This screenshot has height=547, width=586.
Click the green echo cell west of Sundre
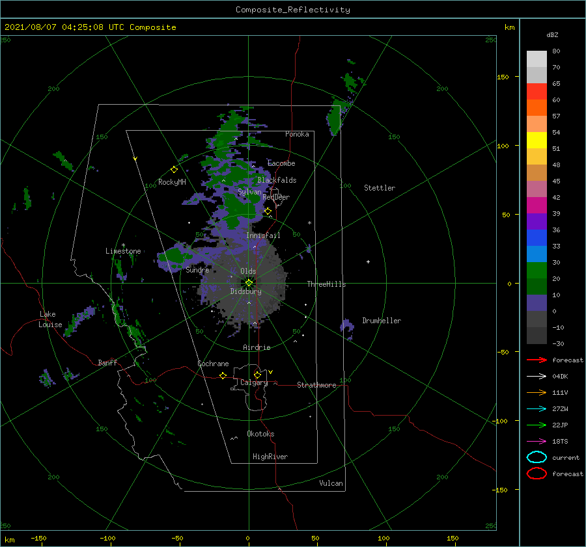coord(174,256)
